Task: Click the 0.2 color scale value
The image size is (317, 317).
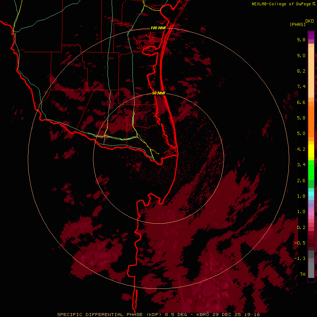Action: pyautogui.click(x=301, y=228)
